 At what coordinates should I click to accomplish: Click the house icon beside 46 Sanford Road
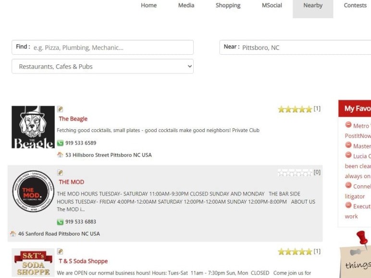click(13, 234)
